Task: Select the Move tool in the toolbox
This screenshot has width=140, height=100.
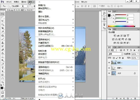Action: 3,14
